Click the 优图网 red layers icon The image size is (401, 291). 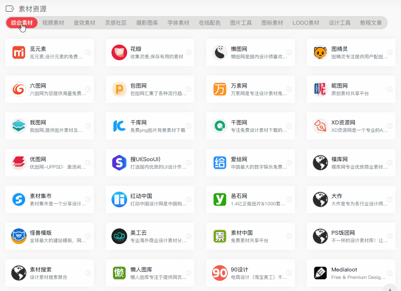[19, 163]
